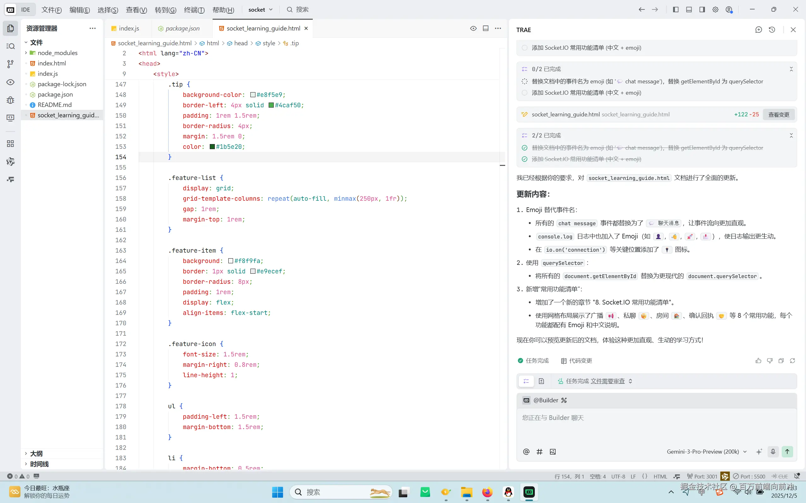Click the image attachment icon in chat
The image size is (806, 503).
pos(552,451)
